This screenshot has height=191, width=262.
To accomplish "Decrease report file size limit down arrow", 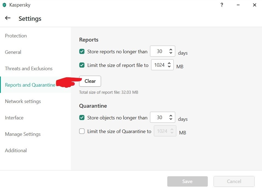I will [169, 66].
